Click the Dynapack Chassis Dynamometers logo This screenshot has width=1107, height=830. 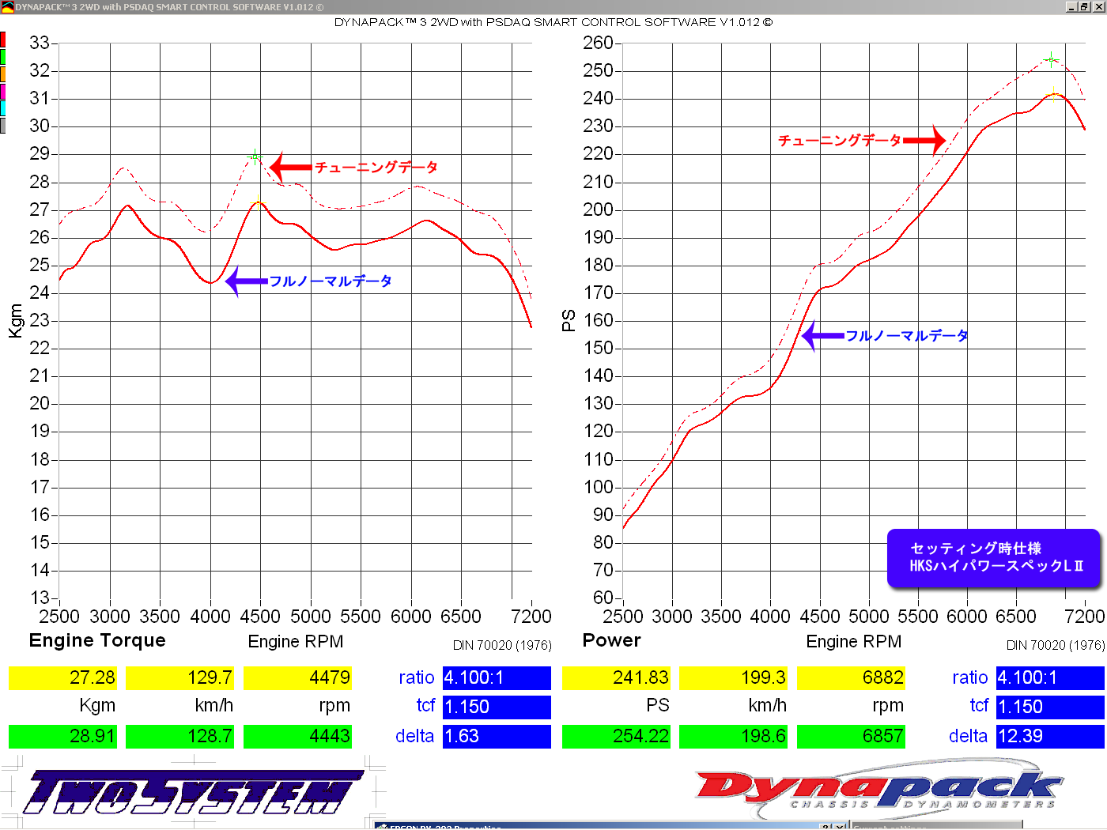(878, 790)
